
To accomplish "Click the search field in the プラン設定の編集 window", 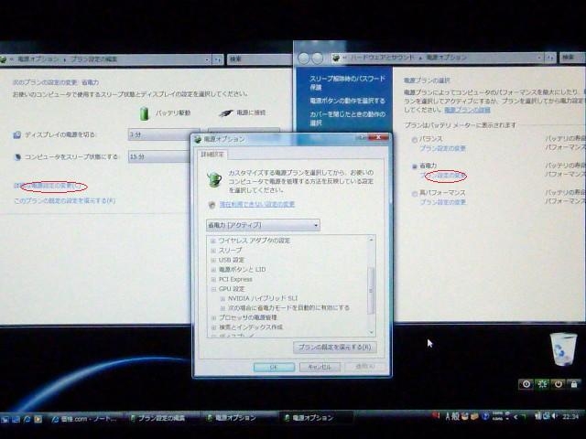I will pos(259,59).
